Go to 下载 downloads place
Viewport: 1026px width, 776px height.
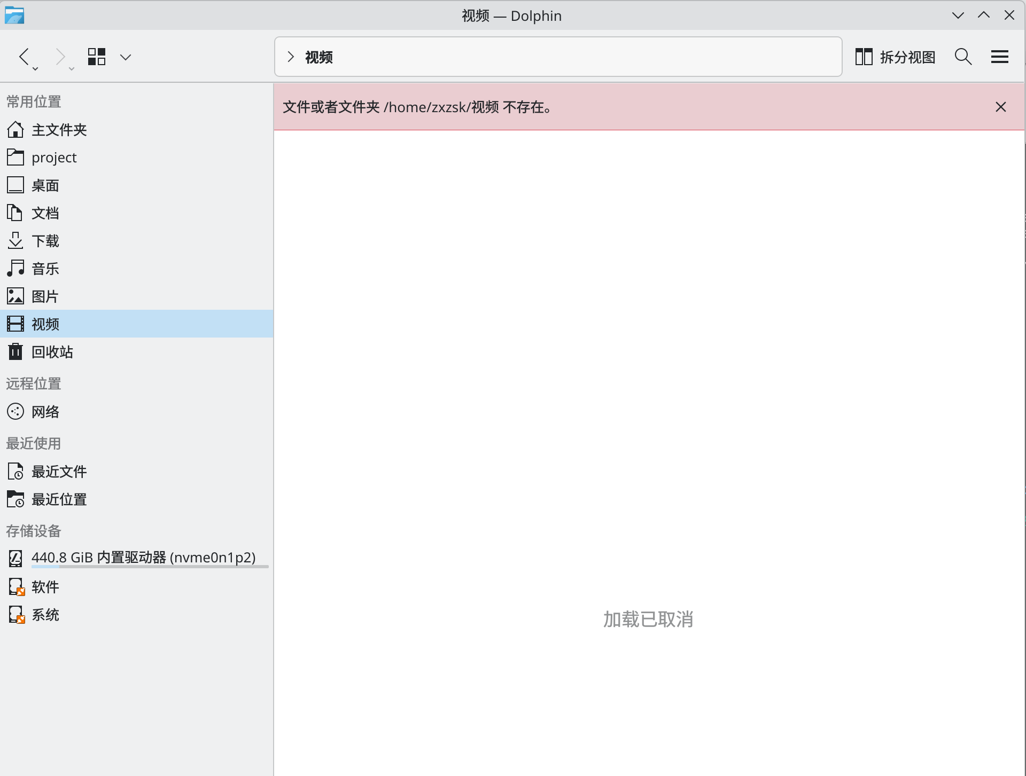click(x=45, y=241)
